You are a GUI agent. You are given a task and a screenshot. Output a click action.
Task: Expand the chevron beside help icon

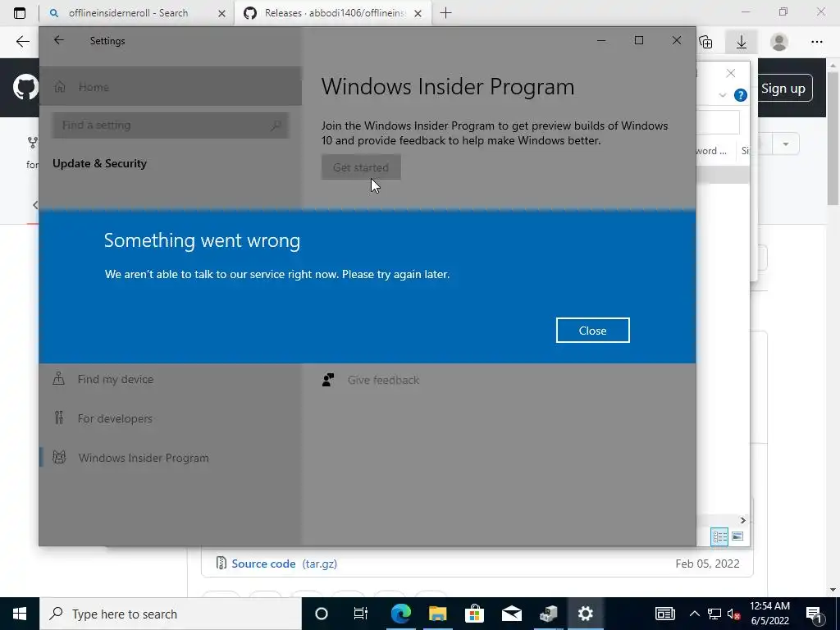click(722, 95)
